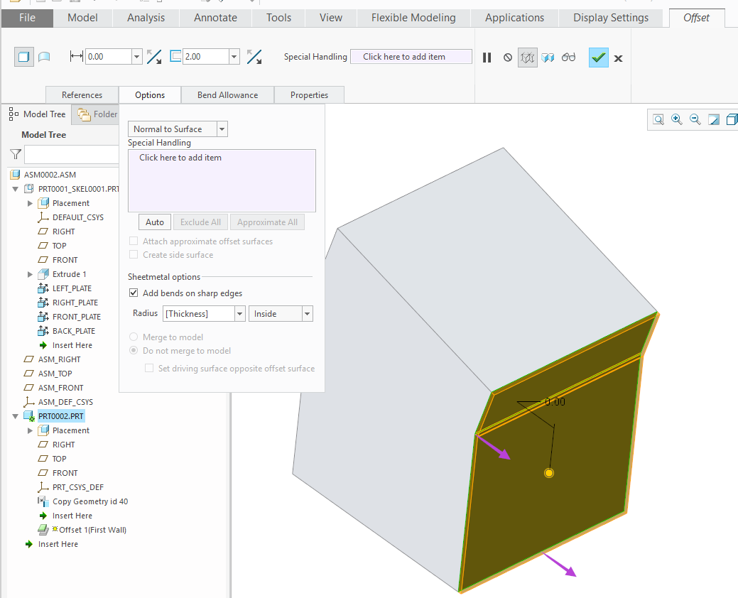Toggle Attach approximate offset surfaces

pyautogui.click(x=134, y=241)
